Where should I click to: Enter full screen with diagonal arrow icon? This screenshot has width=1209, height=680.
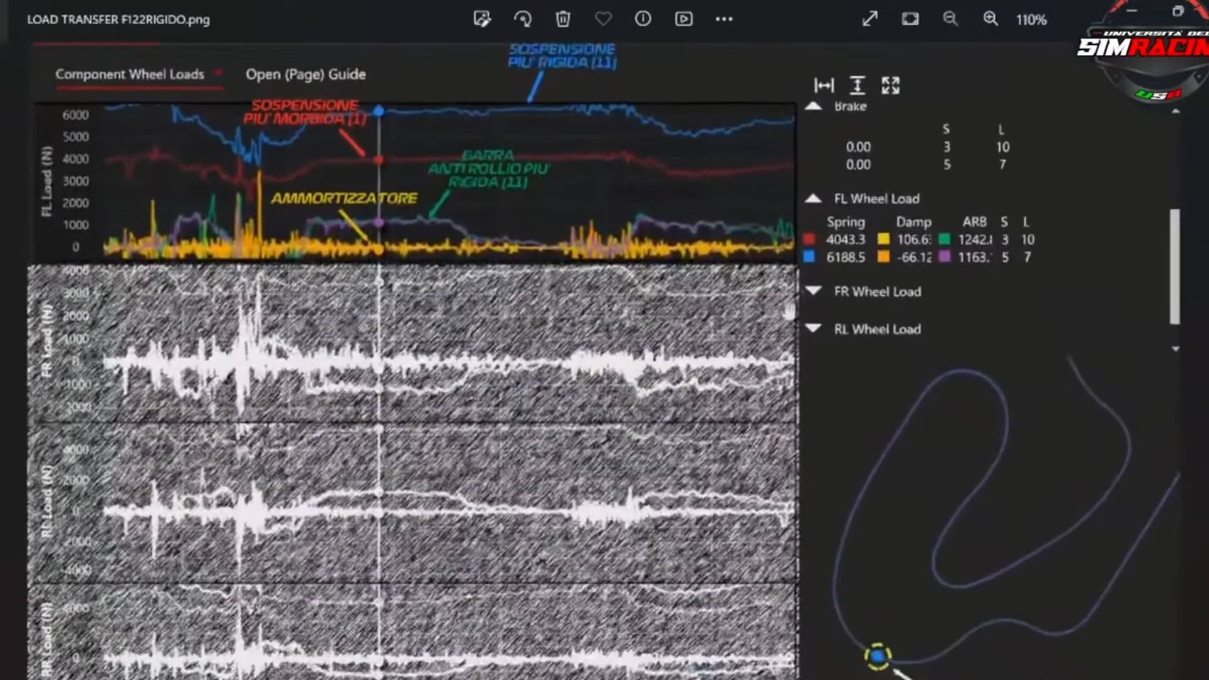(x=870, y=19)
